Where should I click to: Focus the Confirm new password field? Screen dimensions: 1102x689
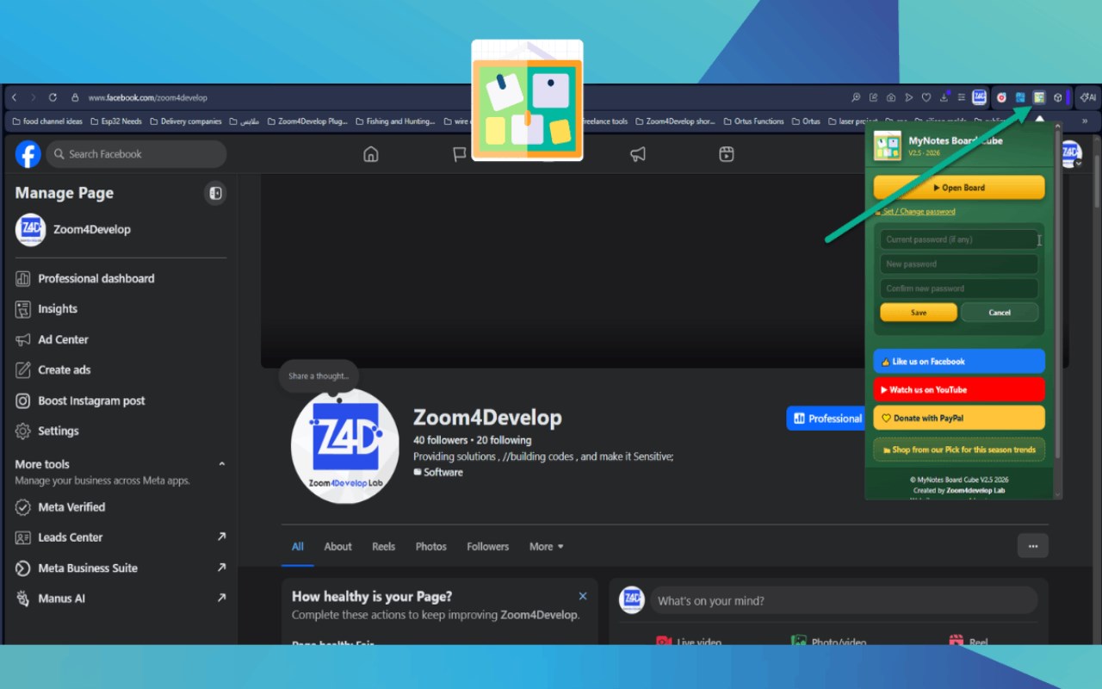click(959, 289)
